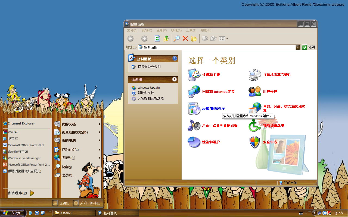Click the 外观和主题 palette icon
The height and width of the screenshot is (217, 348).
pos(194,75)
